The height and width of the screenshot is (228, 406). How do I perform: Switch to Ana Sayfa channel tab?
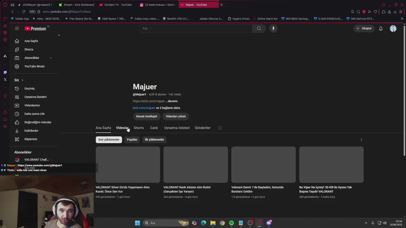tap(103, 128)
